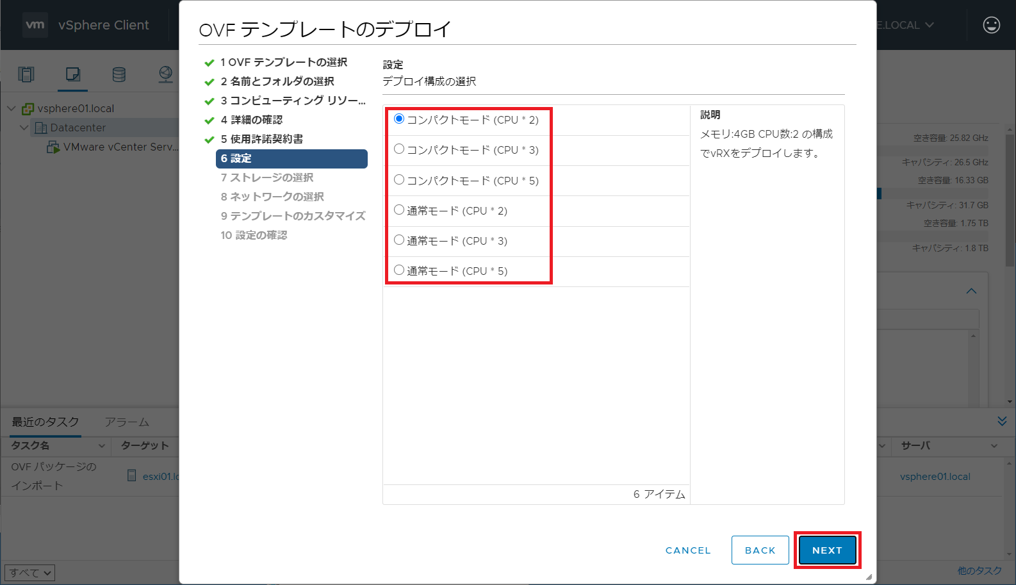Image resolution: width=1016 pixels, height=585 pixels.
Task: Select Normal mode (CPU * 5) option
Action: pos(399,270)
